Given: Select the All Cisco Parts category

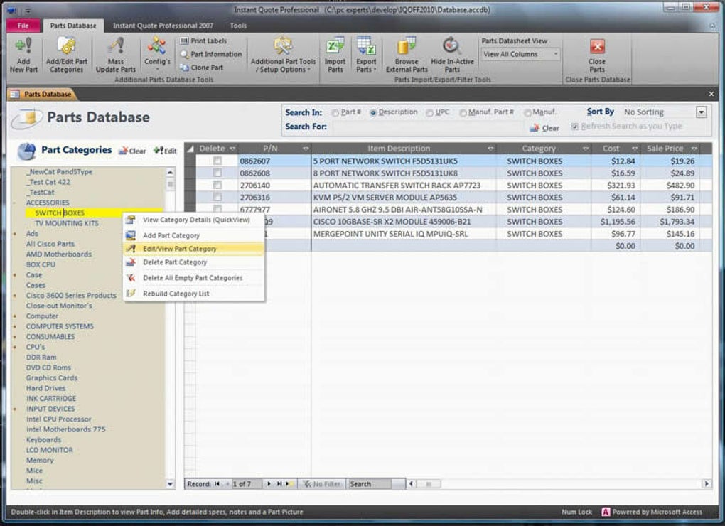Looking at the screenshot, I should pyautogui.click(x=50, y=244).
